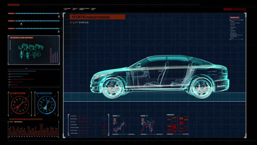Click the NETWORK FLOW #157920 label
This screenshot has height=145, width=257.
[x=21, y=38]
